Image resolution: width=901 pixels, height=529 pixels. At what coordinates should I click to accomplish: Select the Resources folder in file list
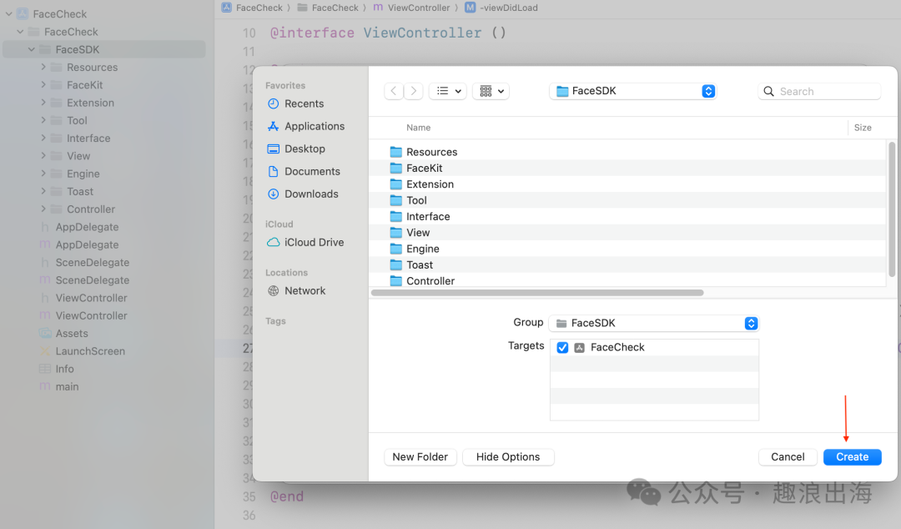tap(627, 152)
